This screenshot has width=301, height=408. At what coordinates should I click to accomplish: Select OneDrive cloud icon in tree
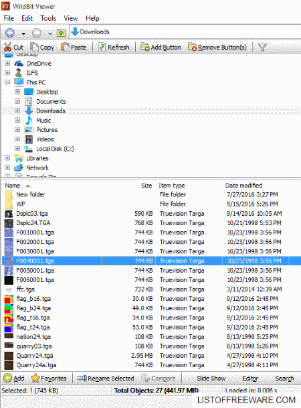click(19, 63)
